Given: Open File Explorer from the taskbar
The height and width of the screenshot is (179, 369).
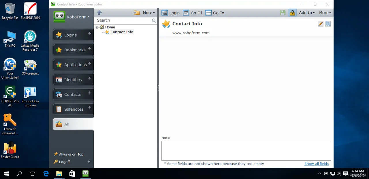Looking at the screenshot, I should (59, 174).
